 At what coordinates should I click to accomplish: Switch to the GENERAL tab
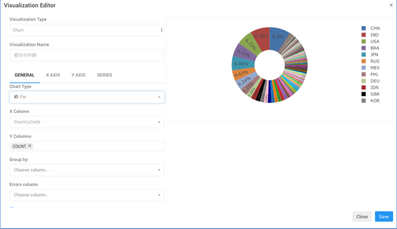pyautogui.click(x=24, y=75)
